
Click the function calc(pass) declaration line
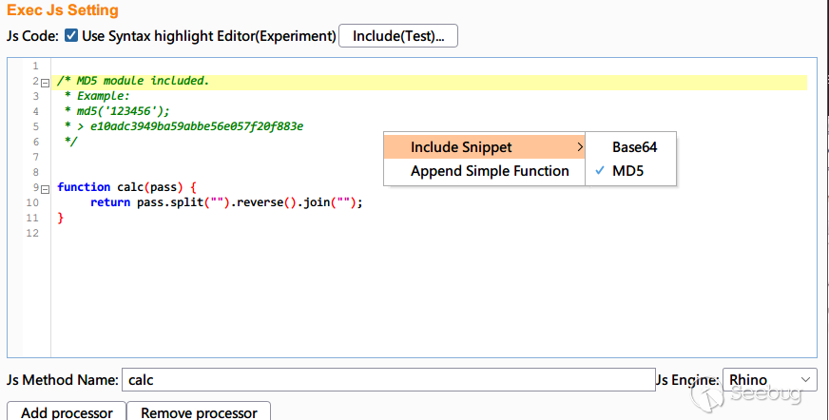pos(126,187)
